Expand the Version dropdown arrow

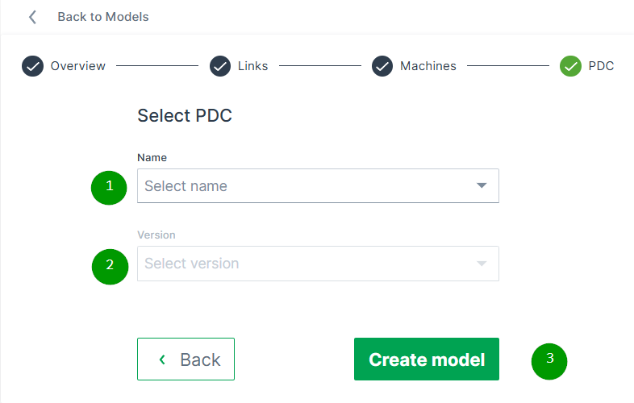click(x=482, y=264)
